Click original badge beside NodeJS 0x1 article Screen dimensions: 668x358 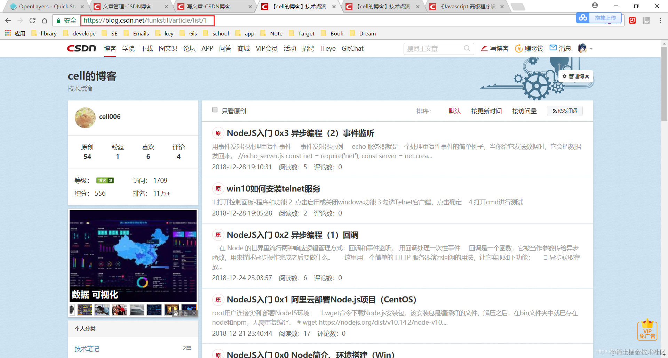pyautogui.click(x=218, y=300)
